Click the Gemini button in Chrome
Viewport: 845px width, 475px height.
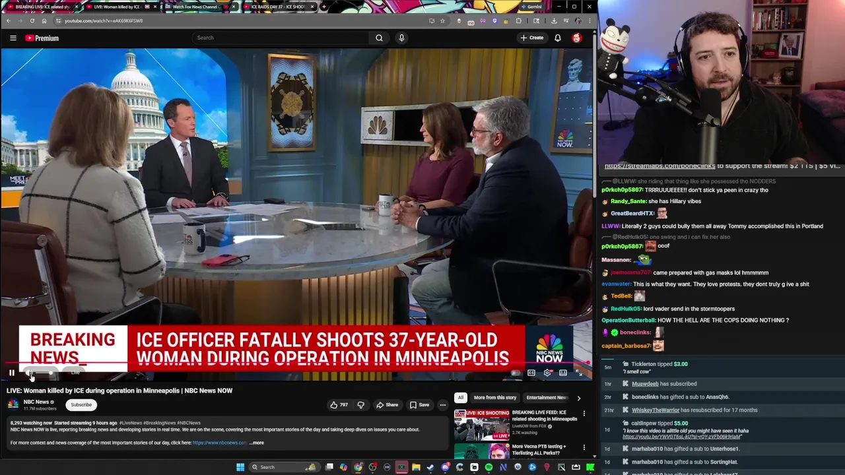click(x=531, y=7)
